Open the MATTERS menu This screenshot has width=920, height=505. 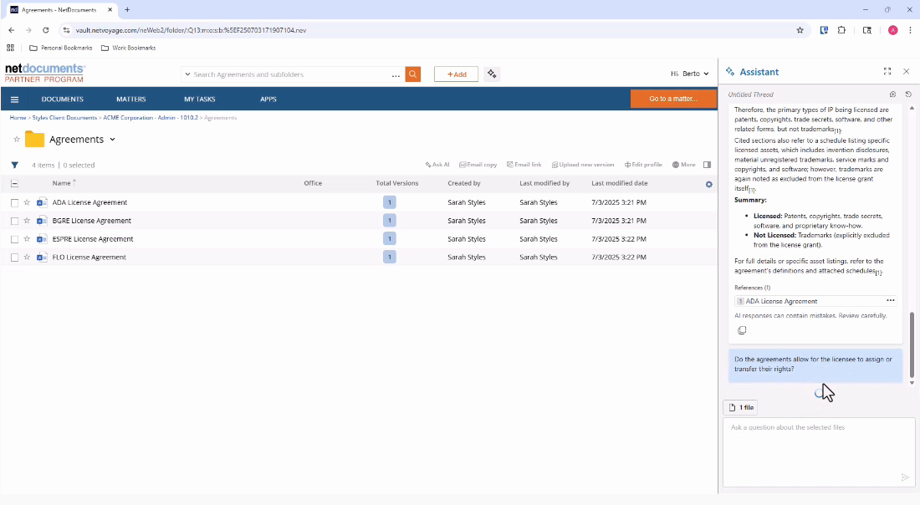click(x=130, y=99)
